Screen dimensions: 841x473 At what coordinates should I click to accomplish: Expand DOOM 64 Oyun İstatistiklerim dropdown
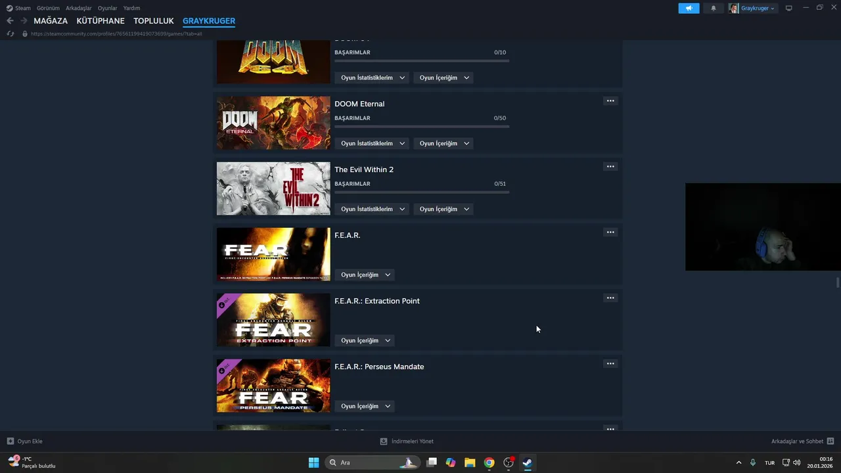tap(371, 78)
